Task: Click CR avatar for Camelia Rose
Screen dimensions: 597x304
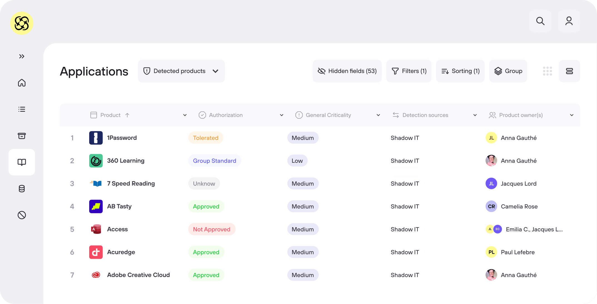Action: point(491,206)
